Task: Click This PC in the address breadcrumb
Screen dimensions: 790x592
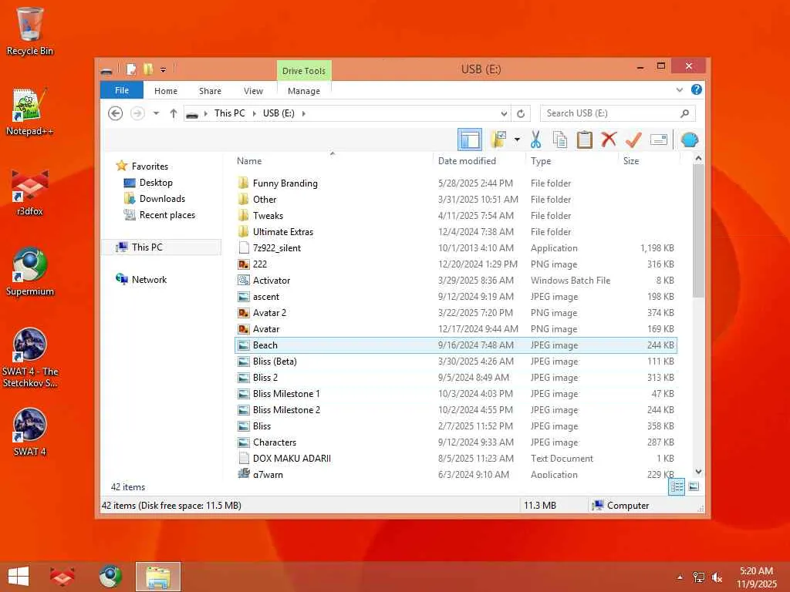Action: [x=229, y=113]
